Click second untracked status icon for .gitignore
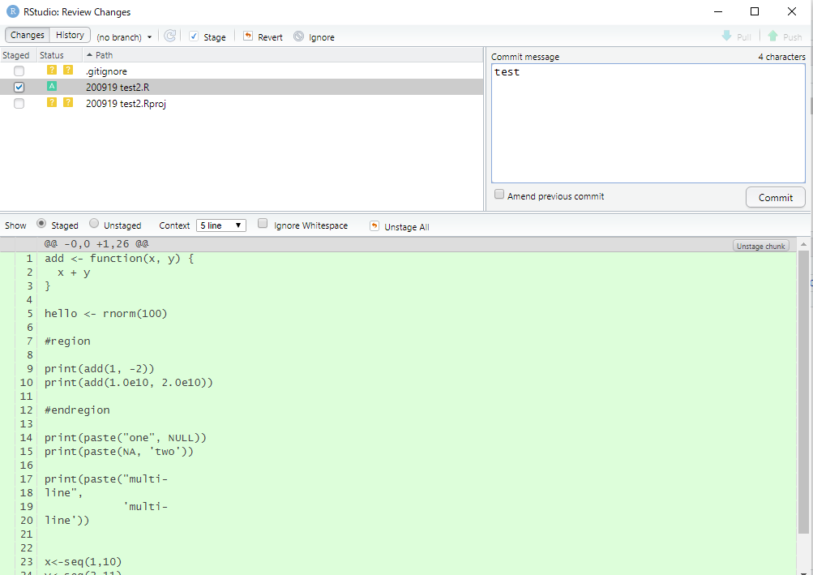The width and height of the screenshot is (813, 575). pos(68,70)
